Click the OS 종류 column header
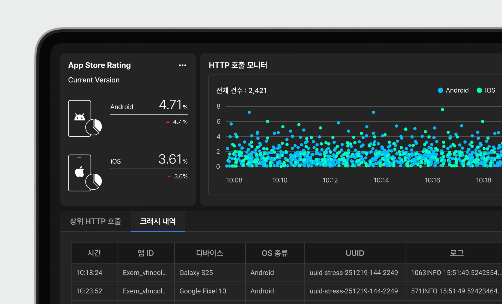The width and height of the screenshot is (502, 304). click(275, 253)
